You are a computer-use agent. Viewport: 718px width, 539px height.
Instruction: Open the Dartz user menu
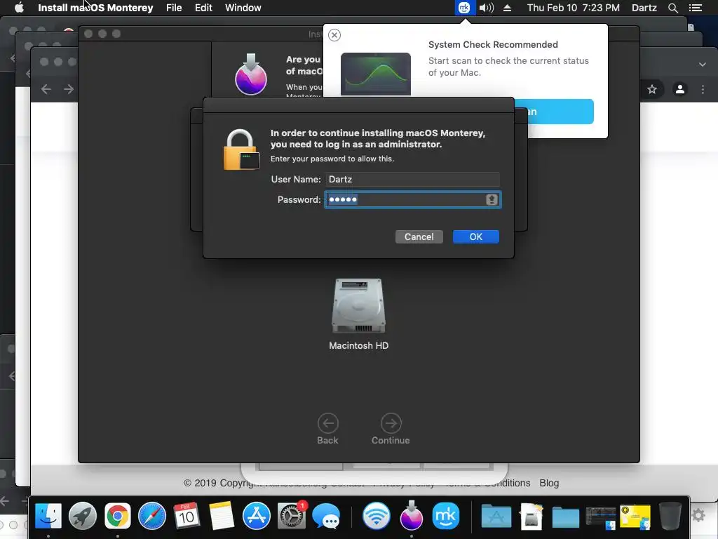point(644,8)
